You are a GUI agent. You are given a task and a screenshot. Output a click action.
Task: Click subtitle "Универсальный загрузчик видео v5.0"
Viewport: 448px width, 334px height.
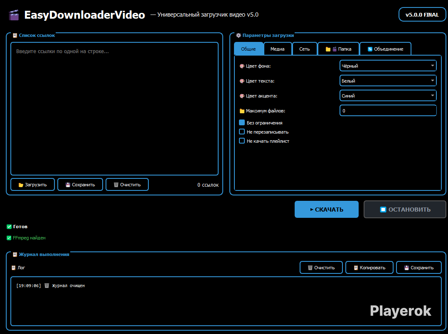pyautogui.click(x=208, y=15)
